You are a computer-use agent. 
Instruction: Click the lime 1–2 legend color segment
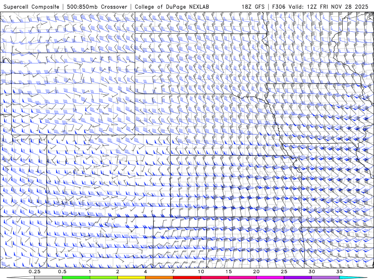point(104,278)
